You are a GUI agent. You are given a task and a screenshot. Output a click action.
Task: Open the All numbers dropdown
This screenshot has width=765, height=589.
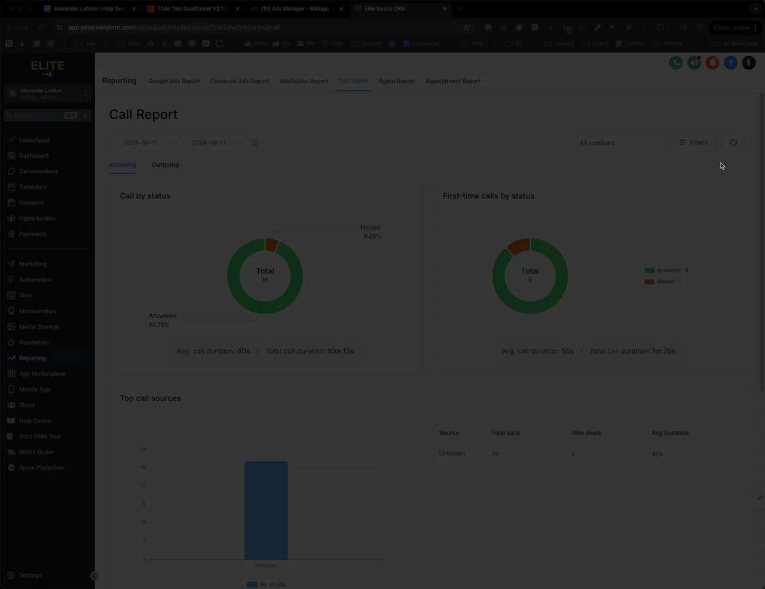621,143
